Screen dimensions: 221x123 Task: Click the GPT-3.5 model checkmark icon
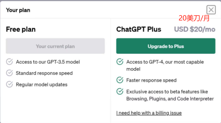(9, 62)
